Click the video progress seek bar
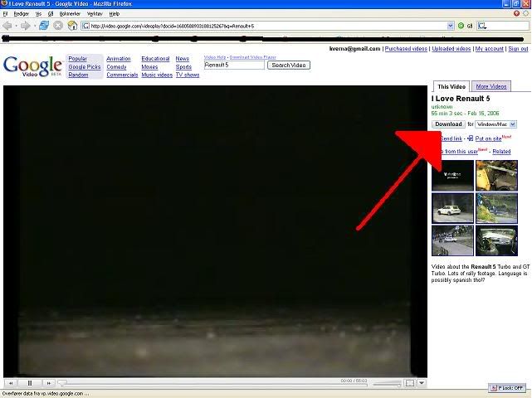This screenshot has width=532, height=398. pos(212,384)
